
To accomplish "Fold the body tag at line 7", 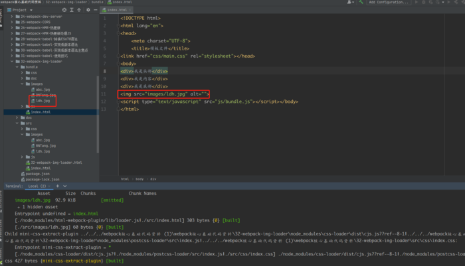I will pyautogui.click(x=118, y=64).
